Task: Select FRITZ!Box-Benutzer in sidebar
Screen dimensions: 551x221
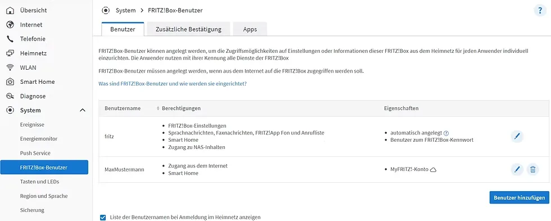Action: click(x=44, y=167)
